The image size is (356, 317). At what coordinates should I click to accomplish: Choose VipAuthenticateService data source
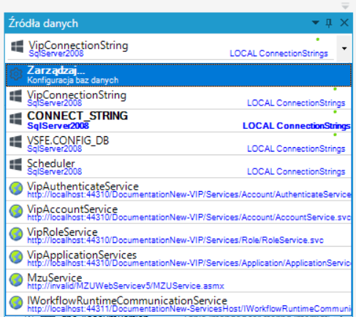point(178,190)
